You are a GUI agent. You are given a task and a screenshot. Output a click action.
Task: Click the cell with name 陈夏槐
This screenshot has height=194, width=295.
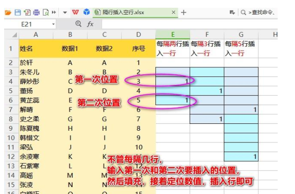pyautogui.click(x=36, y=128)
